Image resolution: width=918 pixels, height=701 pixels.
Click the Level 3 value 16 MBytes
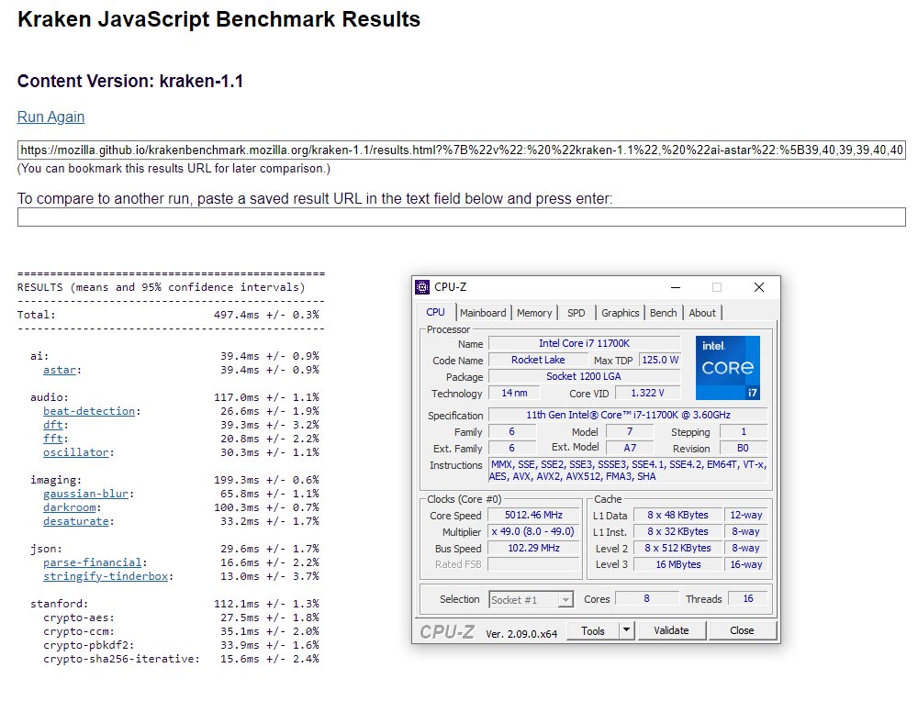pos(677,564)
